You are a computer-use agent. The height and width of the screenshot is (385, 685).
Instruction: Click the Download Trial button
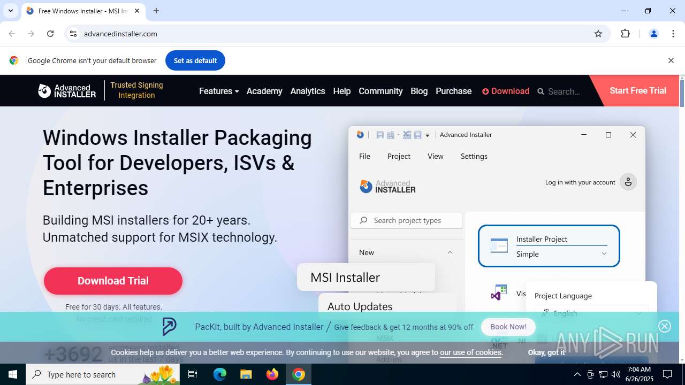click(113, 281)
